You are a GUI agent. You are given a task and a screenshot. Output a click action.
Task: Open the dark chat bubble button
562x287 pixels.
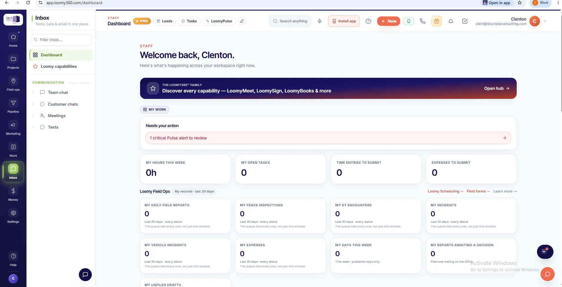[x=85, y=275]
